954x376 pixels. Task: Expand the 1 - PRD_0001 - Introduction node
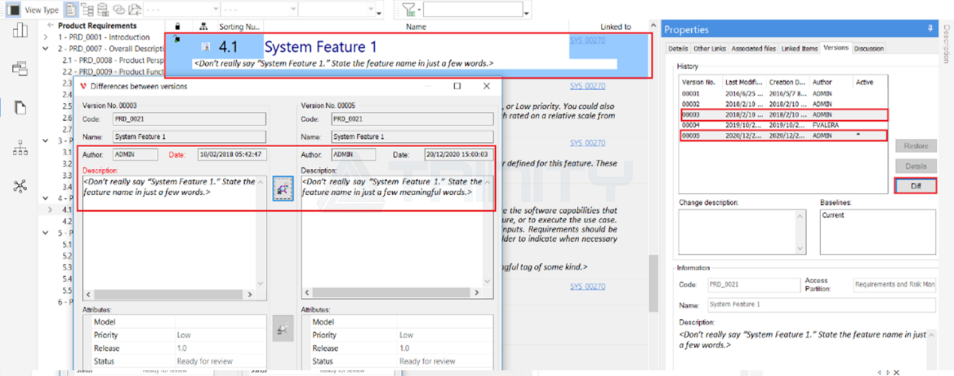pyautogui.click(x=46, y=37)
